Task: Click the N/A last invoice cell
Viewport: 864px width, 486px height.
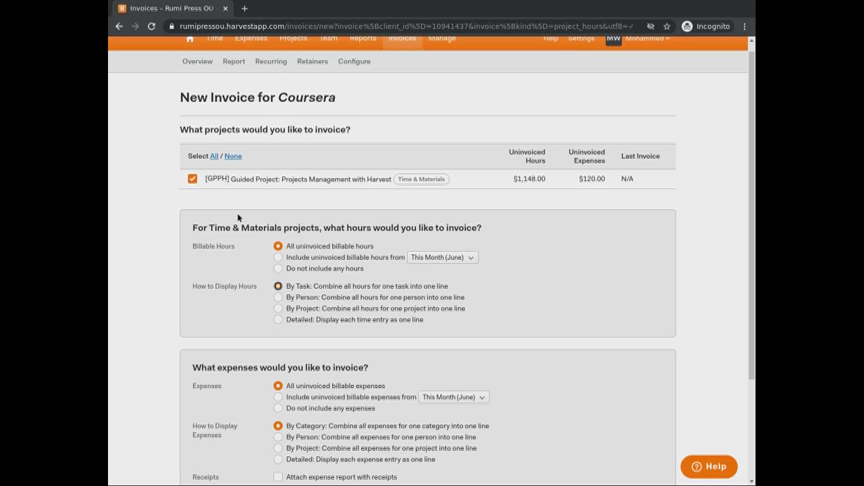Action: click(x=627, y=179)
